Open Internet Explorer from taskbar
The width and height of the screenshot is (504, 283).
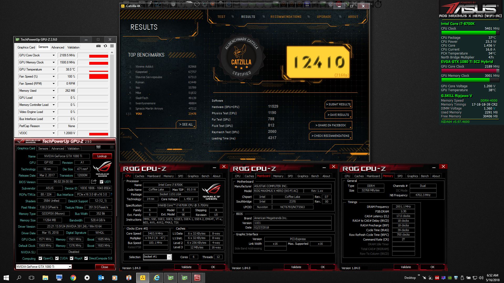coord(157,278)
